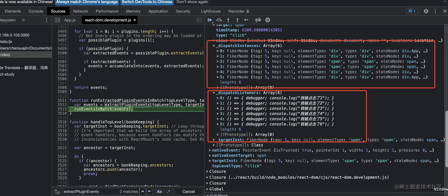Image resolution: width=448 pixels, height=196 pixels.
Task: Step out of current function
Action: (237, 20)
